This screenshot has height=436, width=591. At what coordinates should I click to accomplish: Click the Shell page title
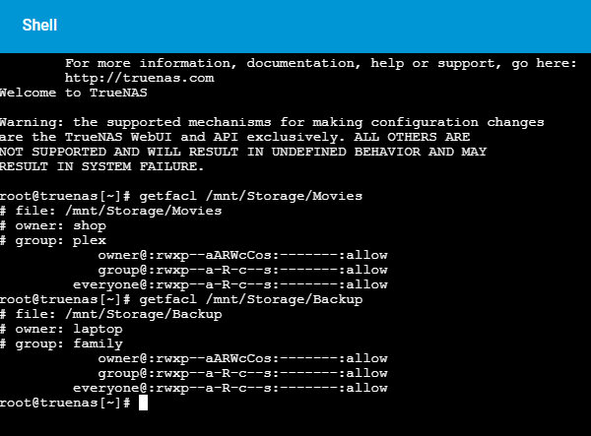coord(39,26)
